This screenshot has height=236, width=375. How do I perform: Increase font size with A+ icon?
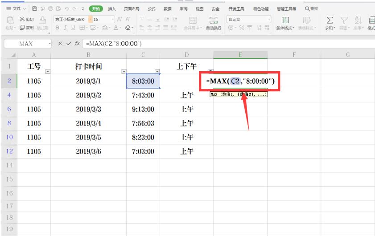pyautogui.click(x=120, y=19)
